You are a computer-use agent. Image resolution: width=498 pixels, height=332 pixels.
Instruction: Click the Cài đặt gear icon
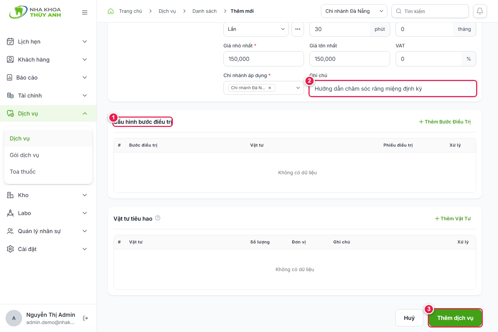point(10,249)
